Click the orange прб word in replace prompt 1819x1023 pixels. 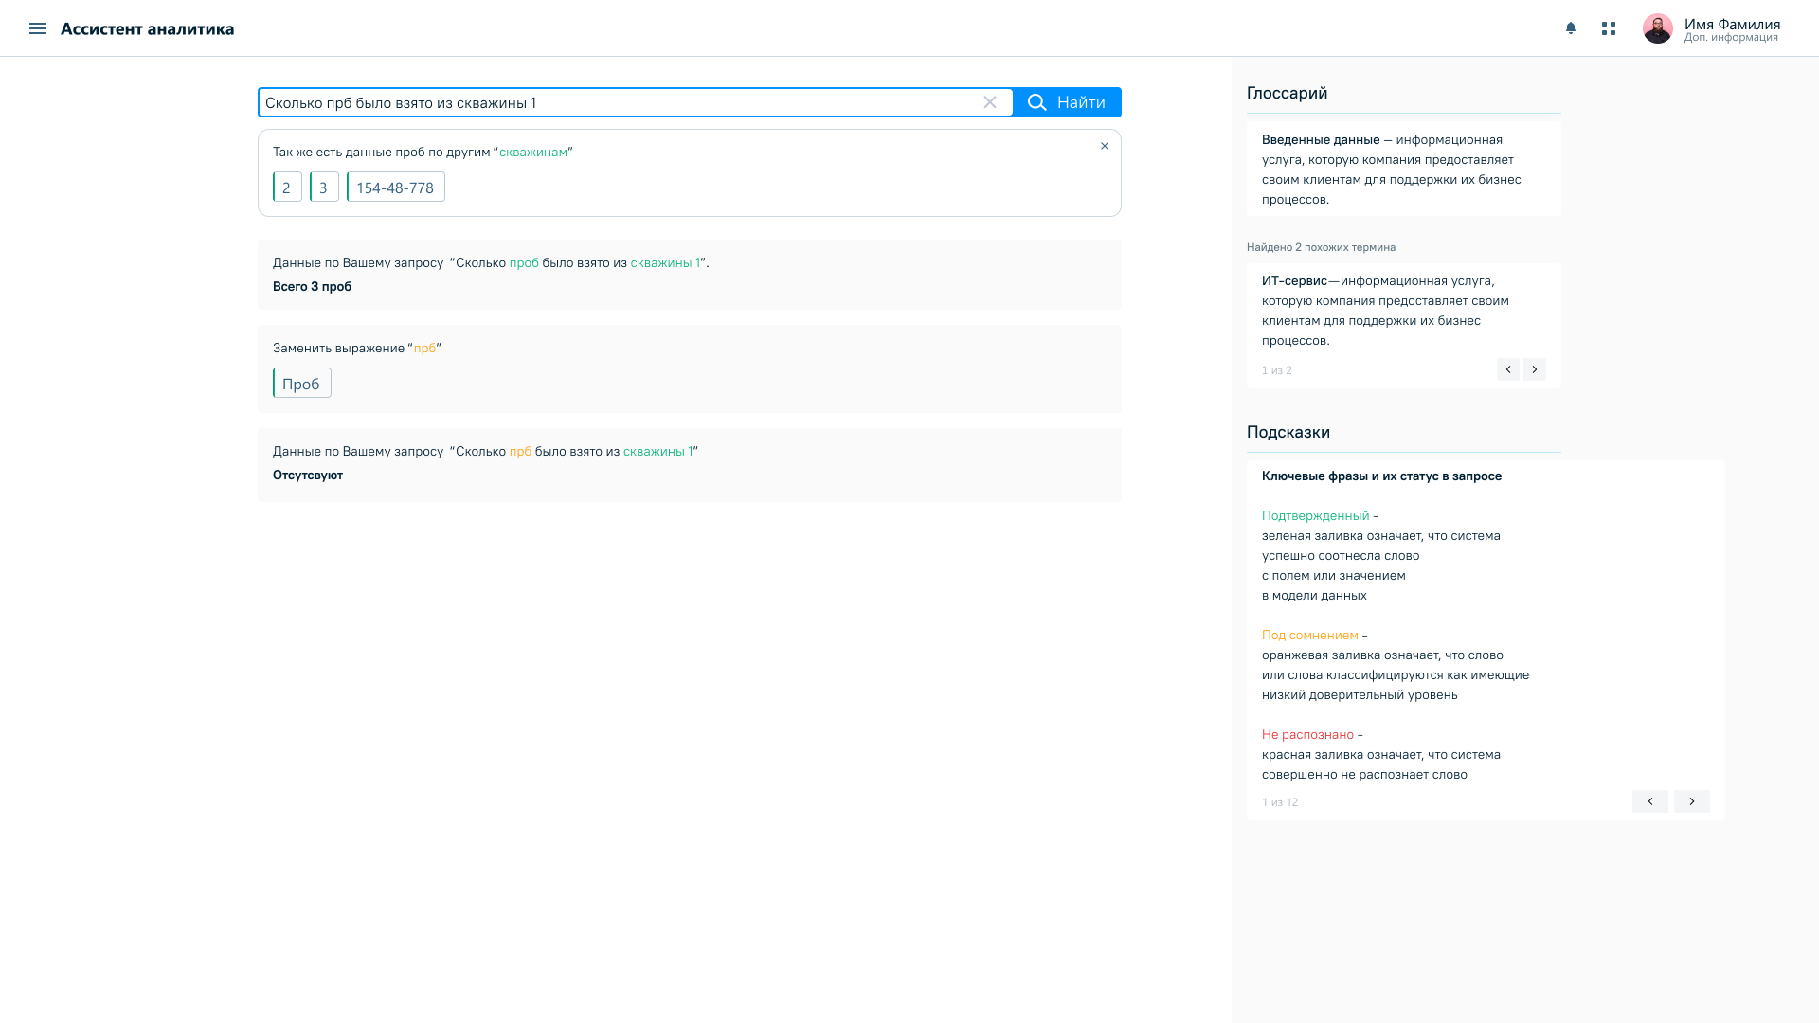pyautogui.click(x=424, y=349)
